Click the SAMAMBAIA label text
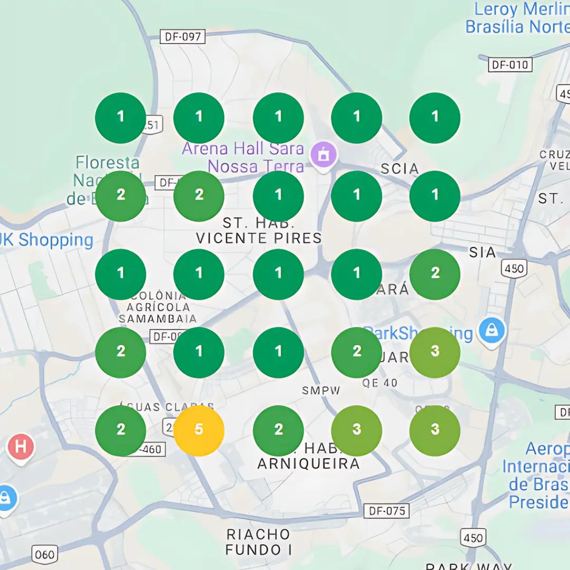Image resolution: width=570 pixels, height=570 pixels. (157, 319)
